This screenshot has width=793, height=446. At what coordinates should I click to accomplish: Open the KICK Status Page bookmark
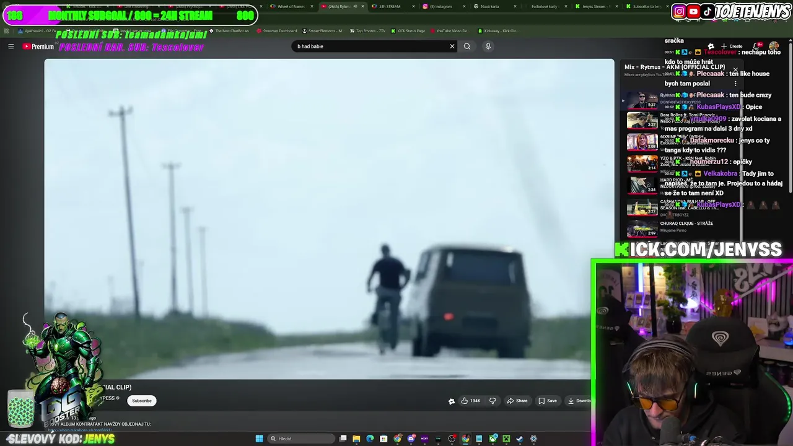[x=407, y=30]
